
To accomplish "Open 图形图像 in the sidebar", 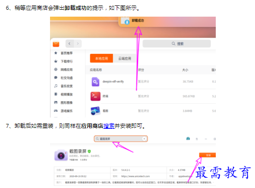I will (67, 103).
